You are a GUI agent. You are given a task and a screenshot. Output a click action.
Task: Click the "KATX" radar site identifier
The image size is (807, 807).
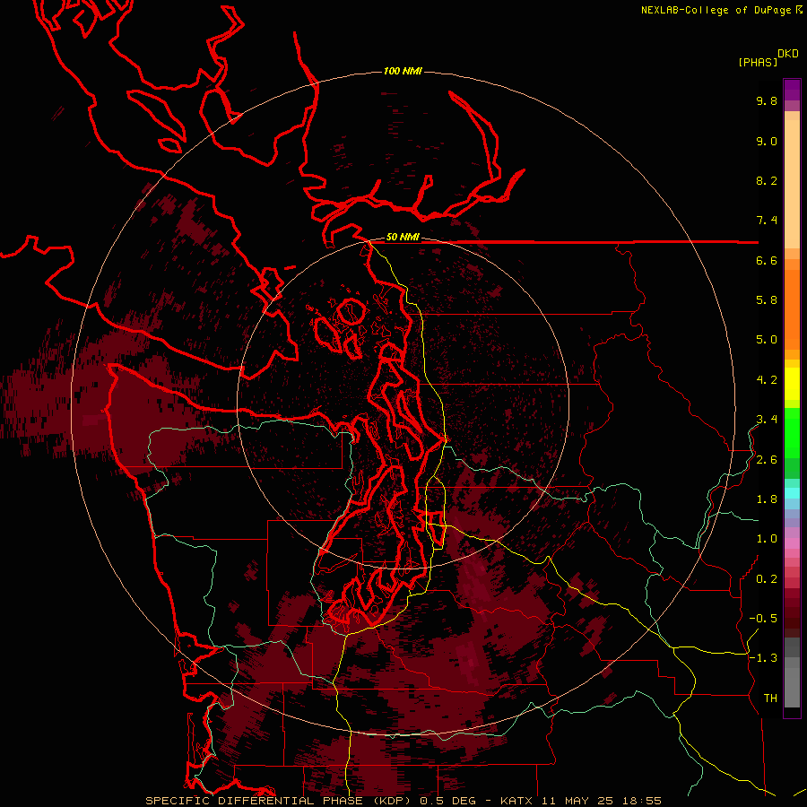(x=516, y=801)
